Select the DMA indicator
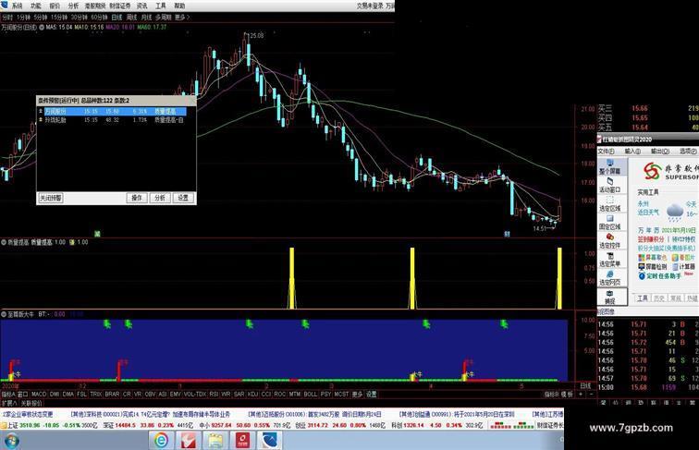 click(x=68, y=395)
